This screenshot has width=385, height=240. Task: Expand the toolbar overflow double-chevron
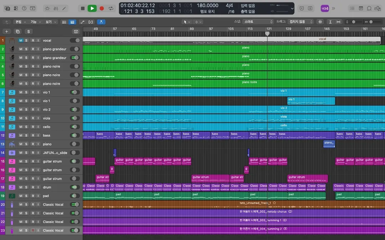pyautogui.click(x=333, y=8)
